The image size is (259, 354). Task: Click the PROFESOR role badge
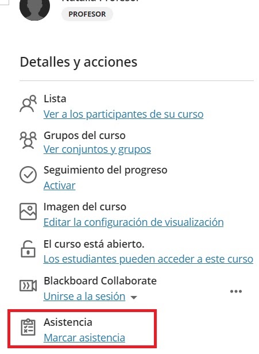coord(87,14)
